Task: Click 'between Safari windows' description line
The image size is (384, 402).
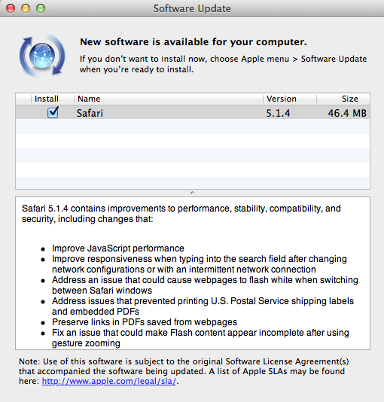Action: pos(102,291)
